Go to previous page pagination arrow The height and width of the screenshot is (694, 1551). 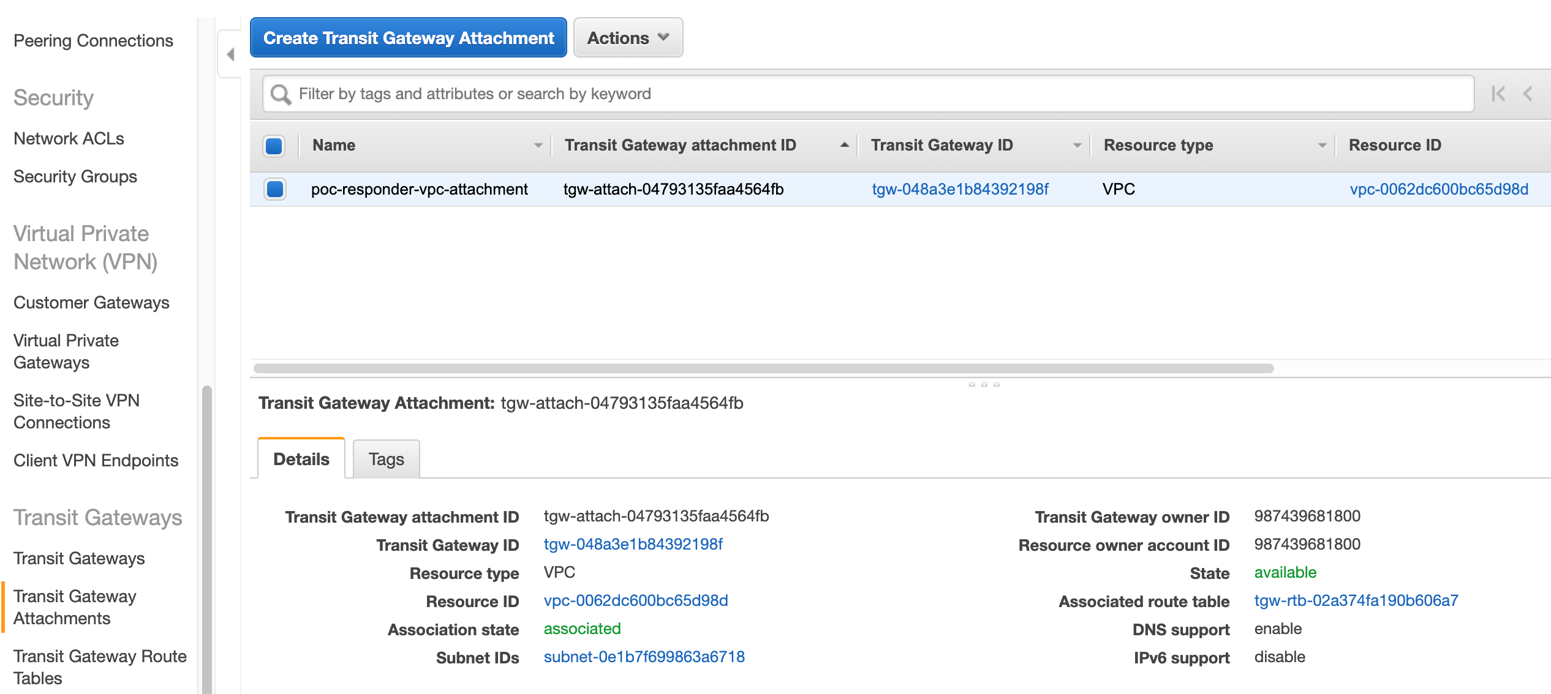click(1528, 94)
